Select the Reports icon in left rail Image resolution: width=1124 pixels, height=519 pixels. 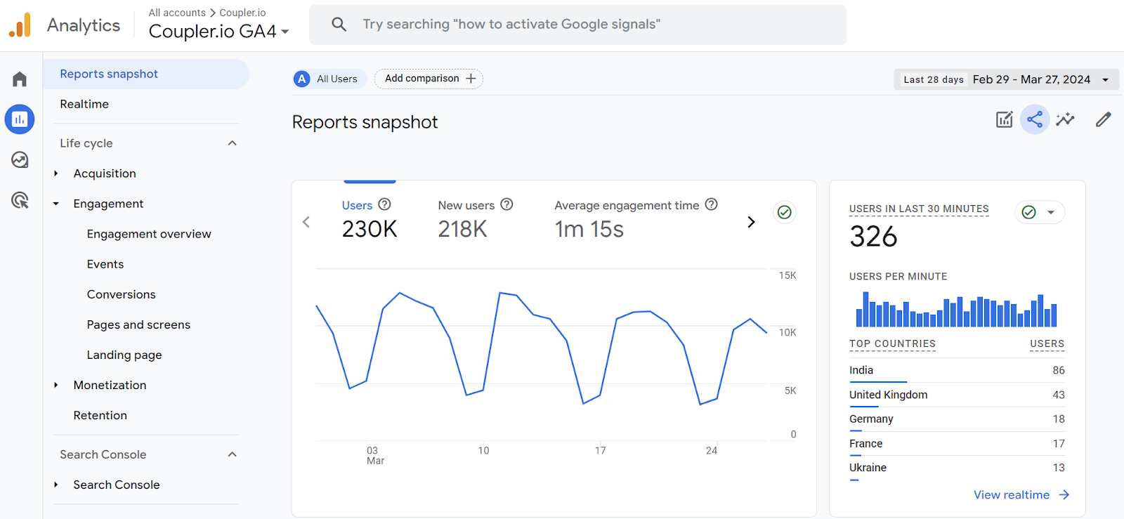(x=20, y=119)
